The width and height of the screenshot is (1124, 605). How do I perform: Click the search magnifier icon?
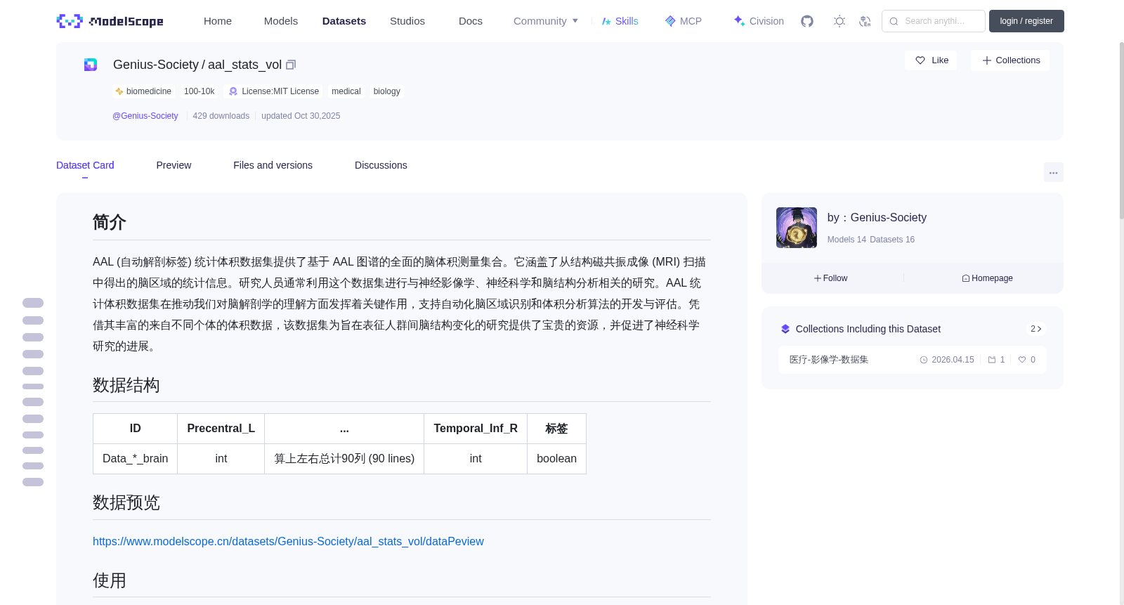[894, 21]
